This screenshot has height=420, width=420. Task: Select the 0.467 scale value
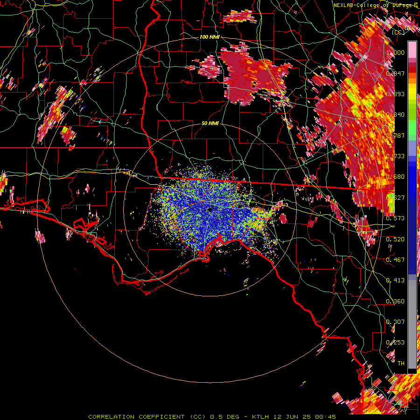[395, 259]
